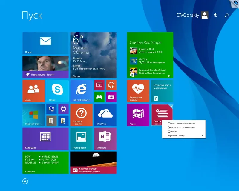Start a search using the magnifier icon
239x191 pixels.
click(x=226, y=15)
